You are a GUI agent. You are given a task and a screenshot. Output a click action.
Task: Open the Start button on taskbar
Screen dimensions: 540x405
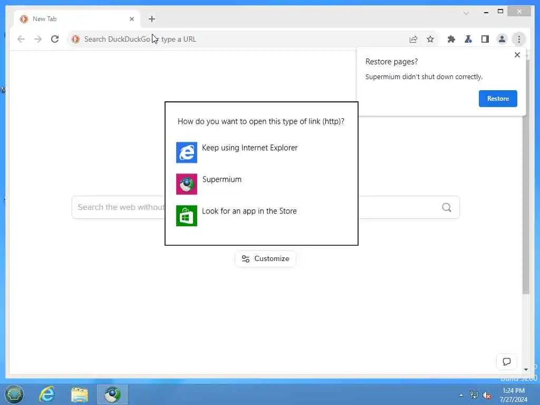[14, 394]
